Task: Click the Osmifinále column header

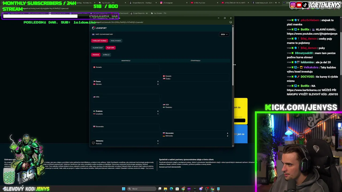Action: click(x=126, y=61)
